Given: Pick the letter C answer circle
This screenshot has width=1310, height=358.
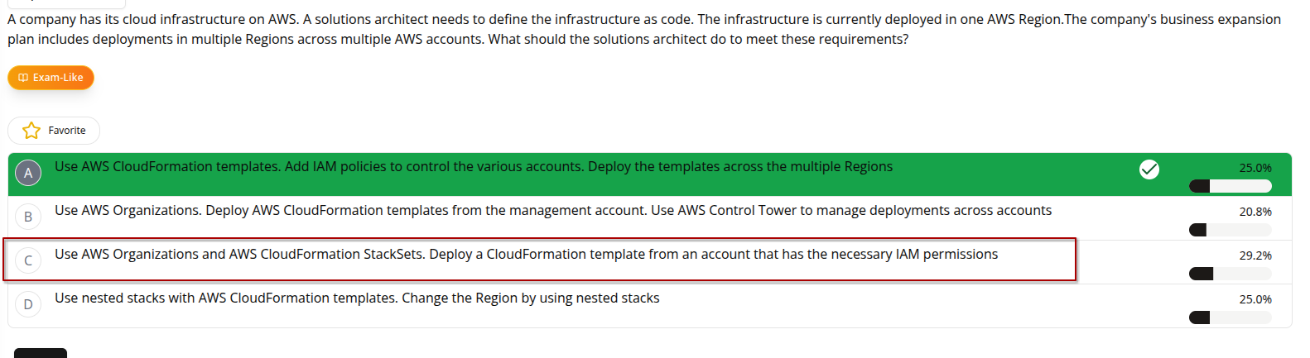Looking at the screenshot, I should [x=28, y=260].
